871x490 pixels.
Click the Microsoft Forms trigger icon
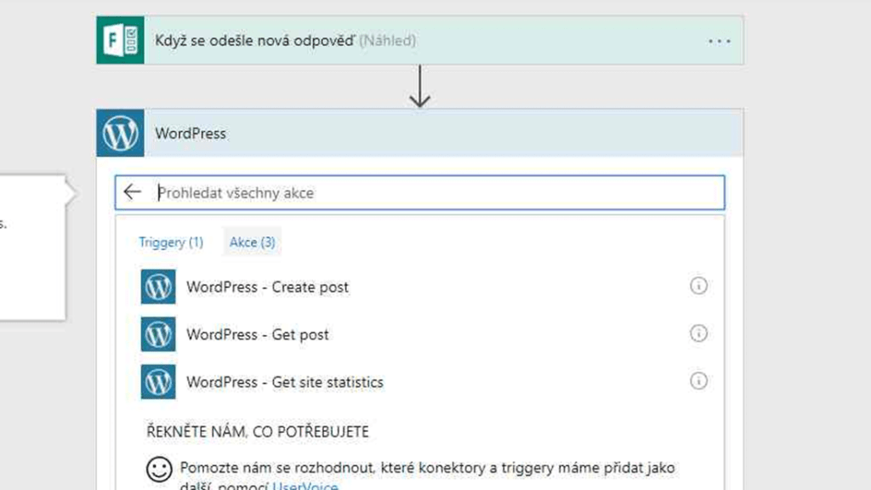120,40
